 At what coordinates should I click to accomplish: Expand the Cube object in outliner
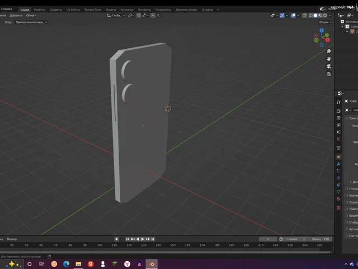(x=347, y=31)
